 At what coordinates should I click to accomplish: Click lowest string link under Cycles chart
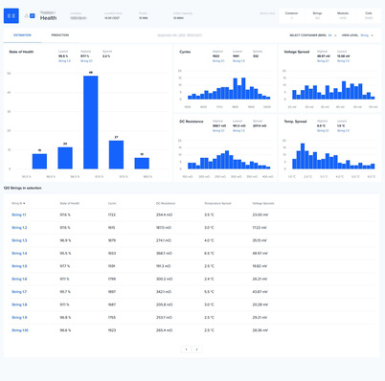238,61
